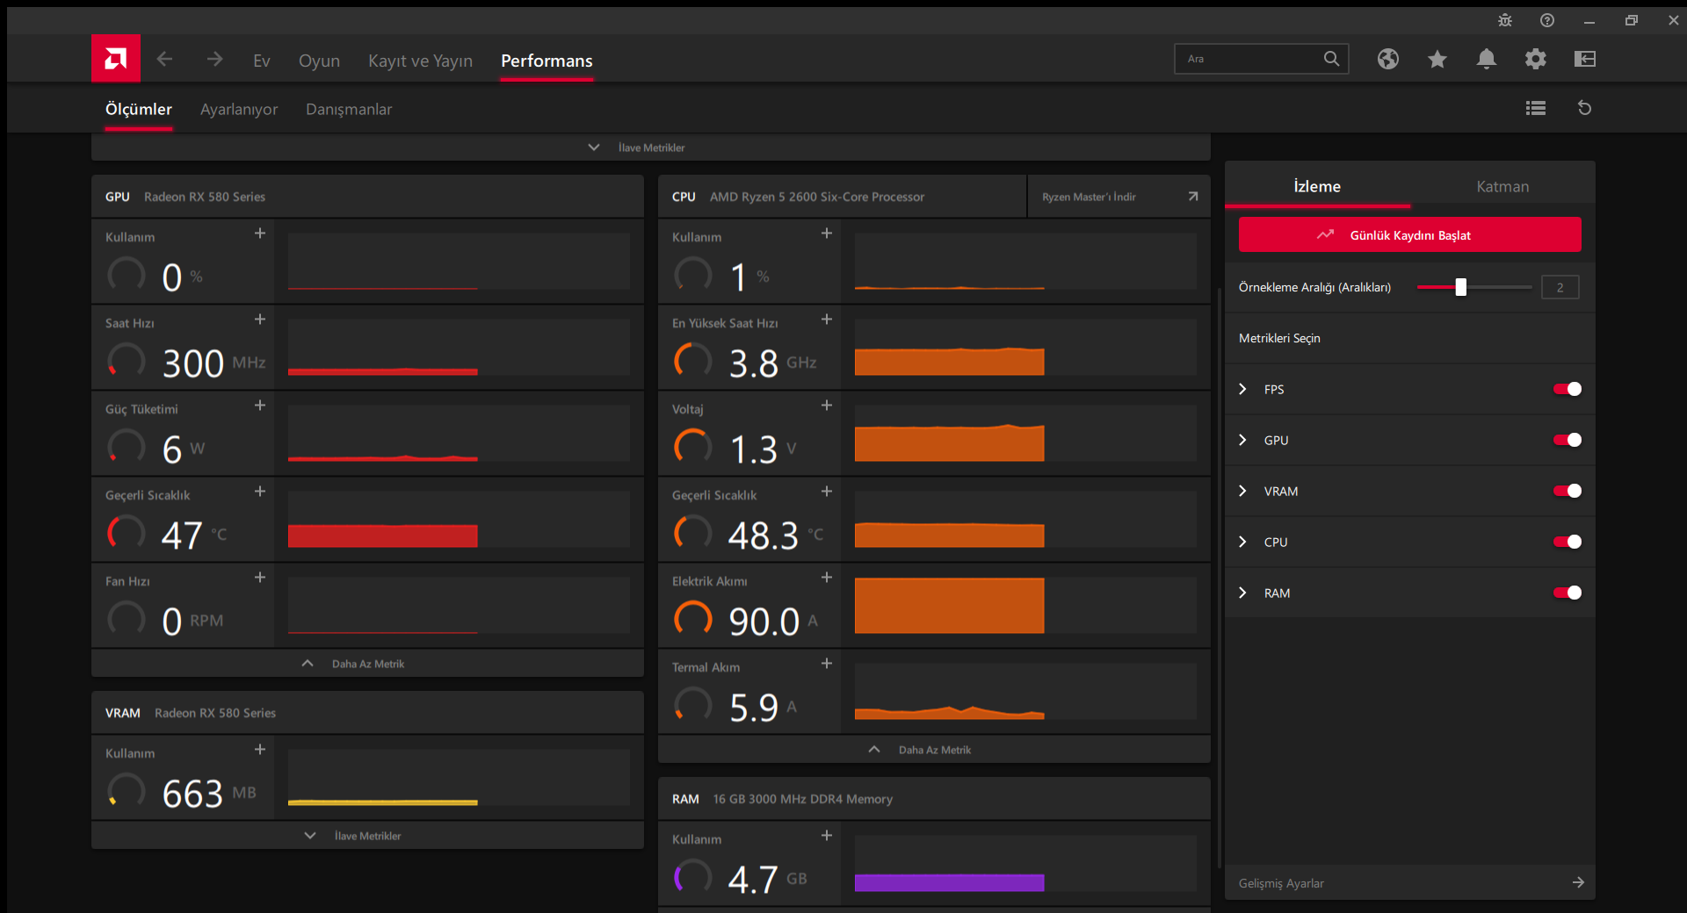This screenshot has height=913, width=1687.
Task: Pin CPU Kullanım metric with plus
Action: pyautogui.click(x=827, y=233)
